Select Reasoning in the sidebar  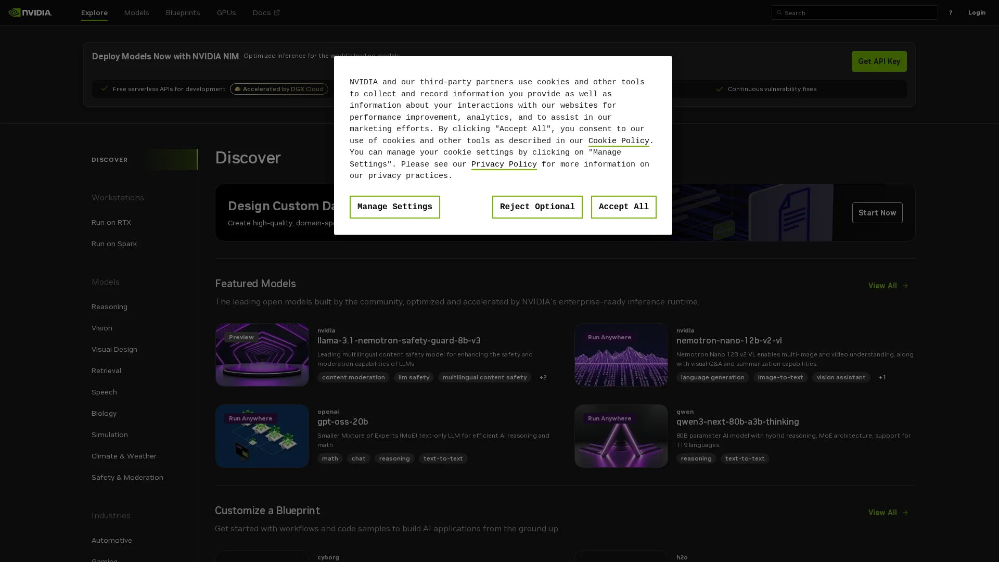[109, 306]
